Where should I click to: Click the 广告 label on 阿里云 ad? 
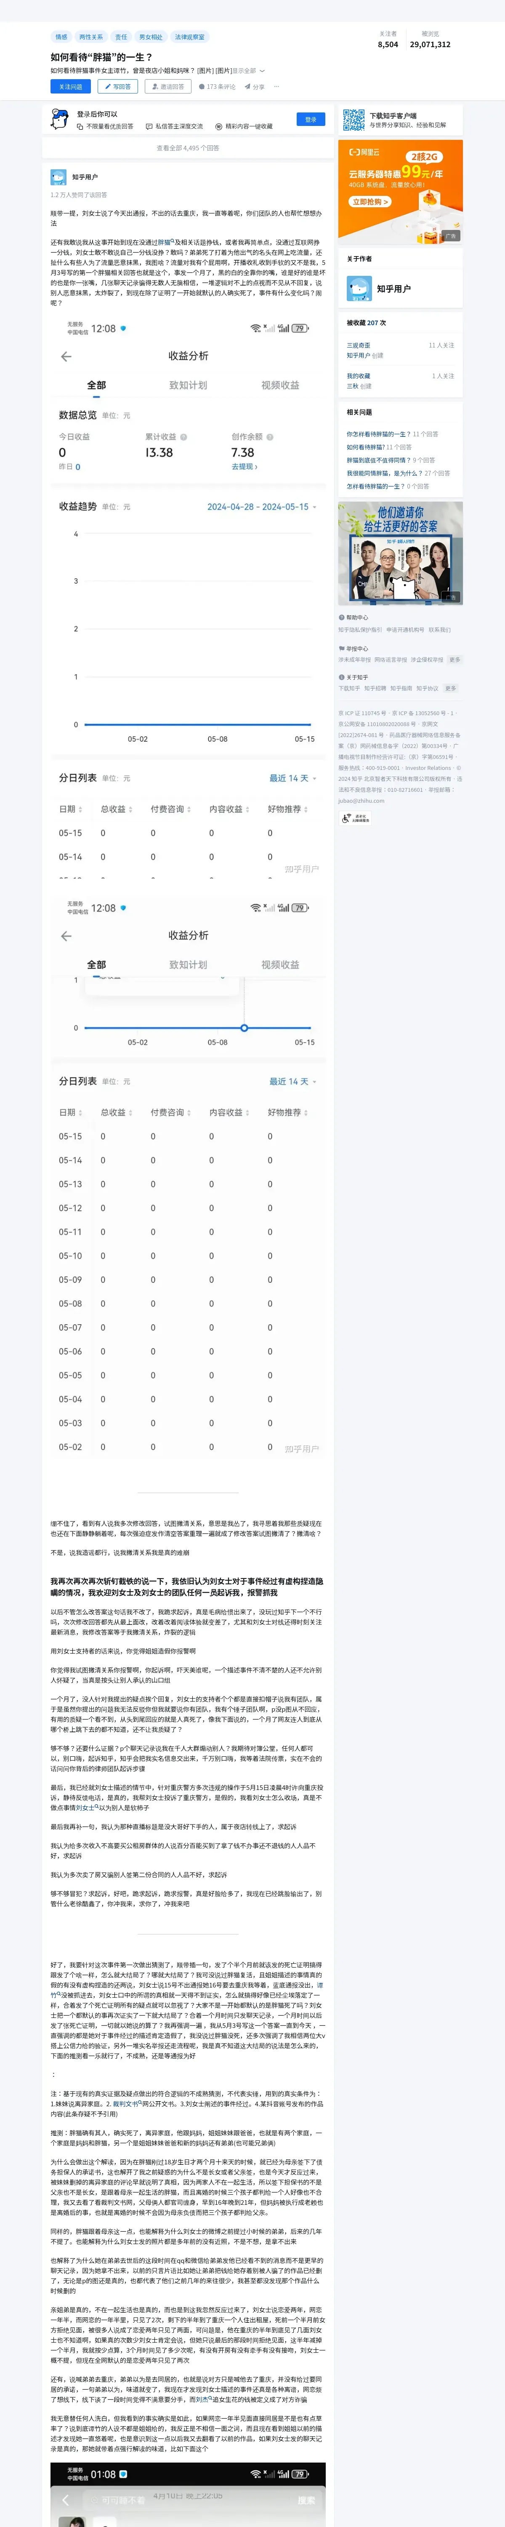[450, 235]
